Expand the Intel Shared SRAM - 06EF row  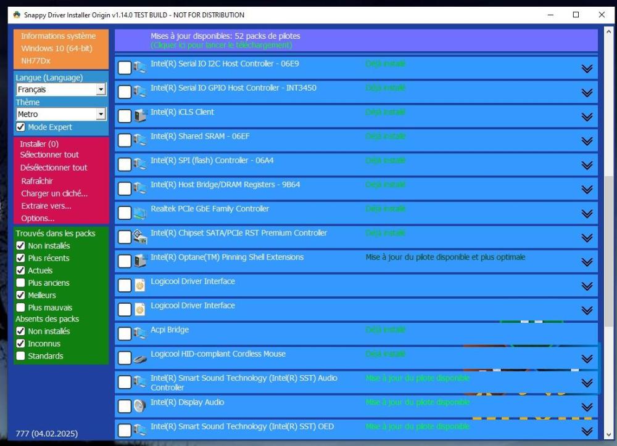pos(587,140)
